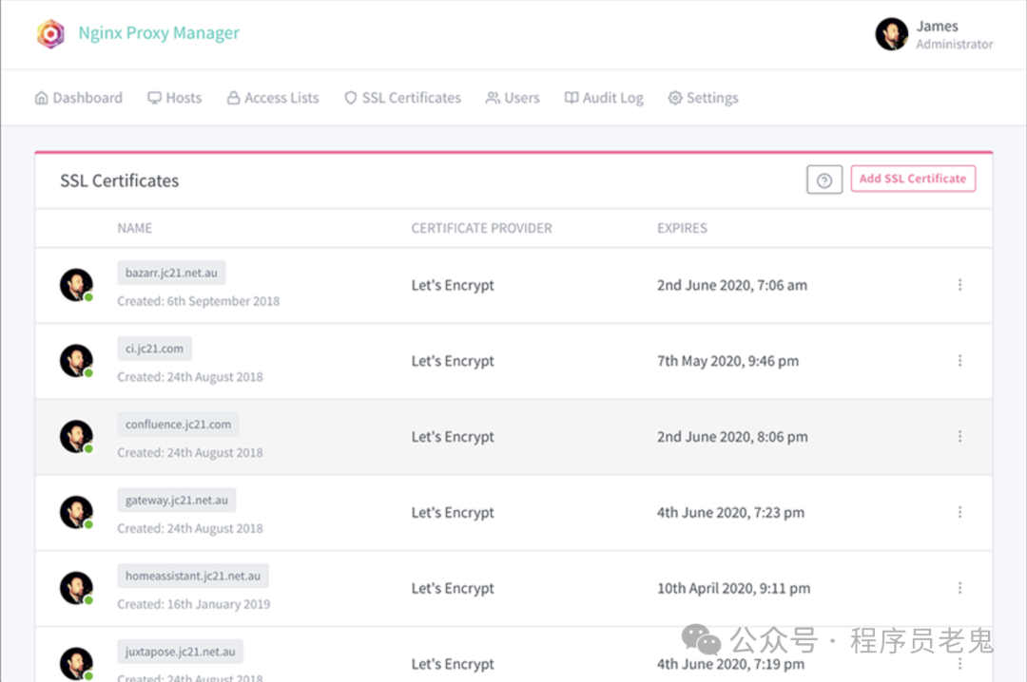Select the ci.jc21.com domain tag
Viewport: 1027px width, 682px height.
(x=155, y=349)
